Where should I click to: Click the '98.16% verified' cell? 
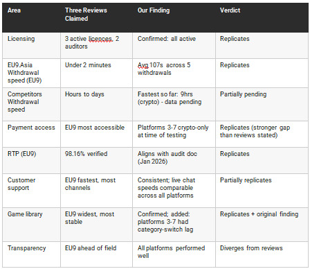[96, 160]
